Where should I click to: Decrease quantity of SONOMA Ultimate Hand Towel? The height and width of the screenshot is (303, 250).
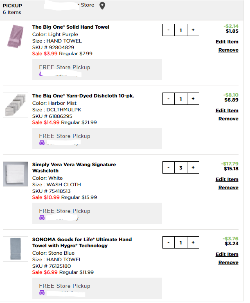[168, 242]
